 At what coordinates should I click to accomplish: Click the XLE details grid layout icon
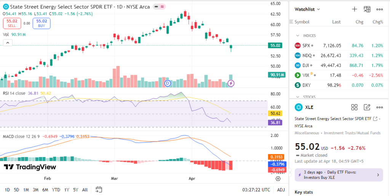pyautogui.click(x=354, y=107)
